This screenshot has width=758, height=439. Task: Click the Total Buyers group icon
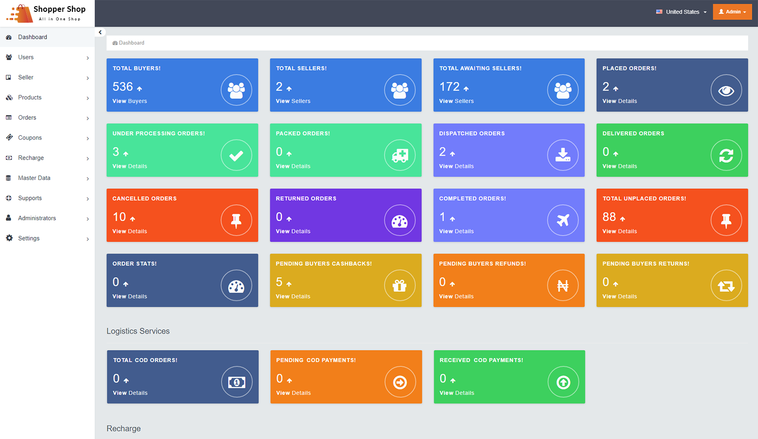[236, 90]
